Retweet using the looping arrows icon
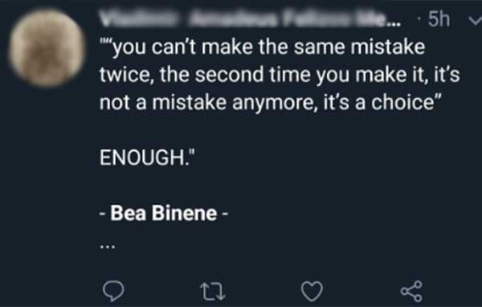Viewport: 482px width, 307px height. 212,291
